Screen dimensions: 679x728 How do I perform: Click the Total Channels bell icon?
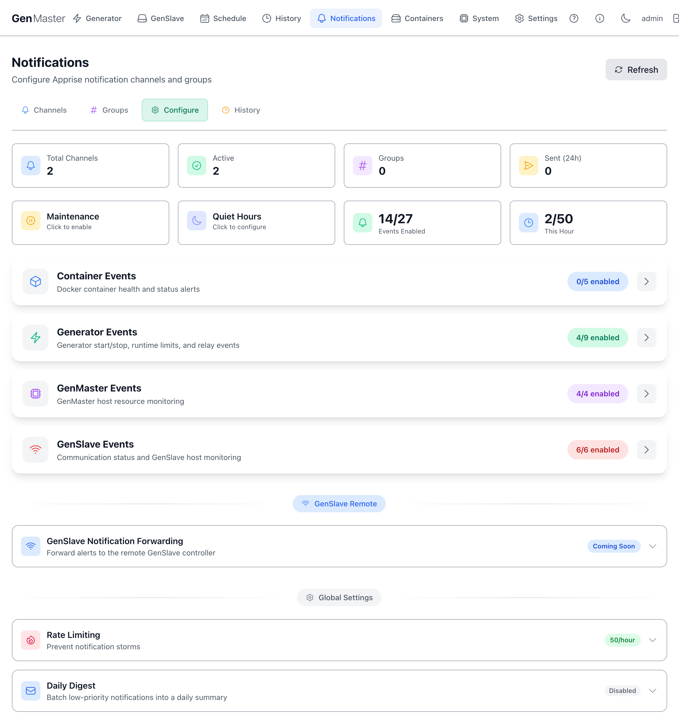(x=31, y=166)
